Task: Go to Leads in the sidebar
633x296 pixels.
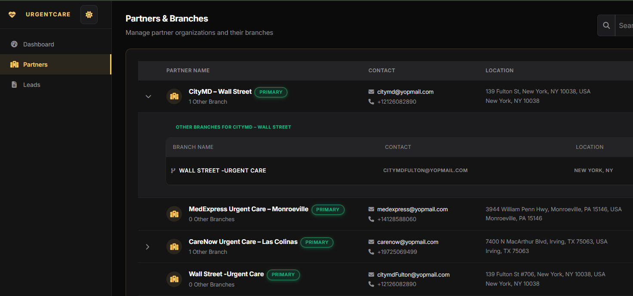Action: point(31,85)
